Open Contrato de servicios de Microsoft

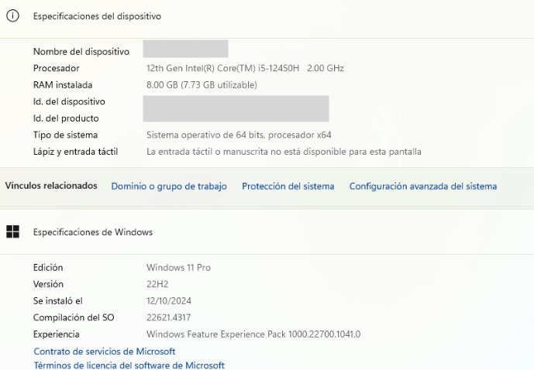[x=105, y=351]
